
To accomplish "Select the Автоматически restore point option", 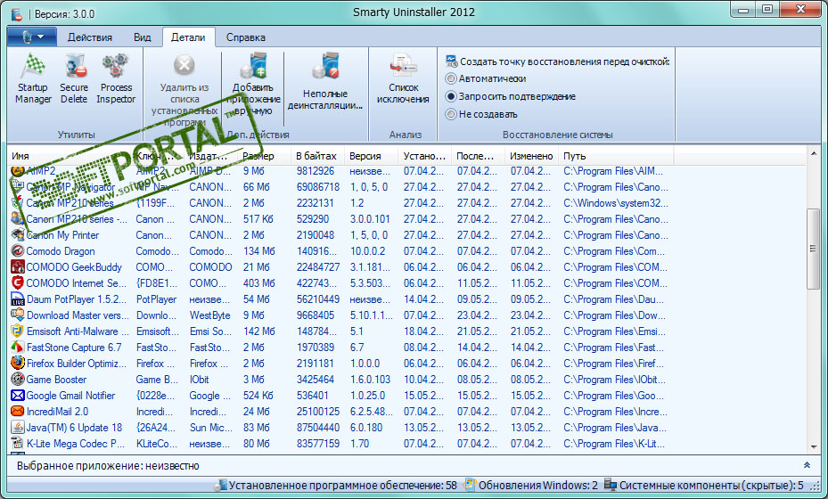I will point(450,78).
